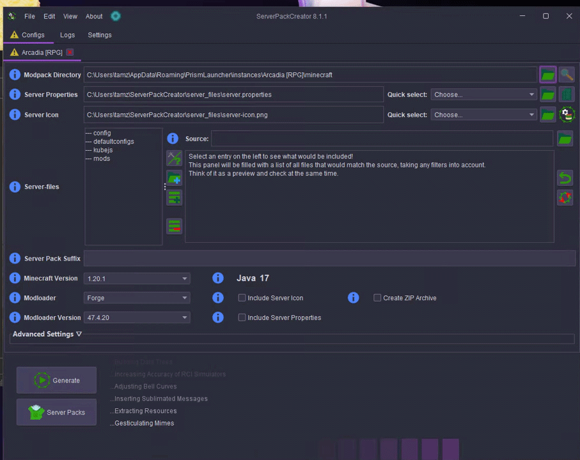Viewport: 580px width, 460px height.
Task: Click the split divider handle beside server-files list
Action: click(x=164, y=187)
